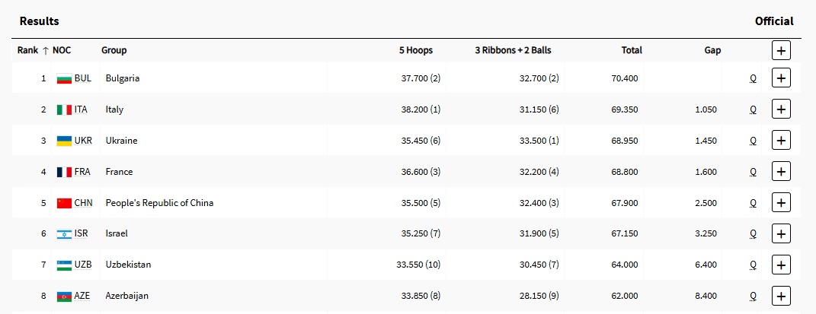
Task: Expand Italy row details
Action: [x=781, y=109]
